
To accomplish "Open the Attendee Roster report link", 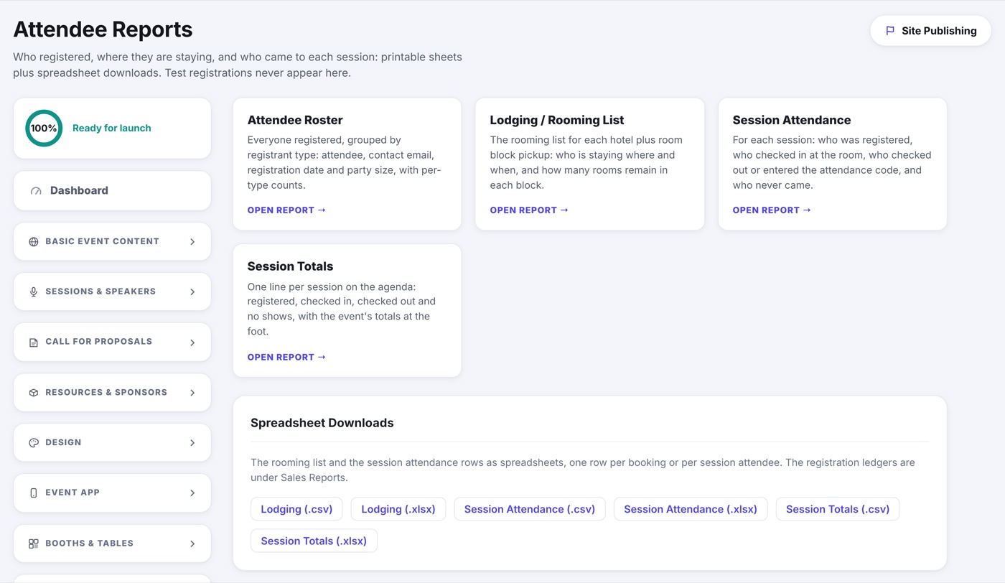I will pos(286,210).
